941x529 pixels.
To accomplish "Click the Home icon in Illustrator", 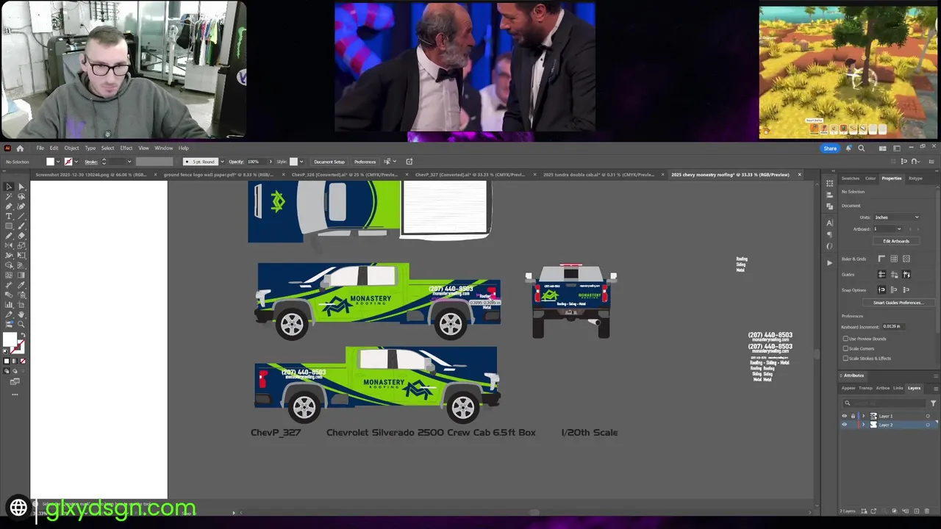I will (20, 148).
